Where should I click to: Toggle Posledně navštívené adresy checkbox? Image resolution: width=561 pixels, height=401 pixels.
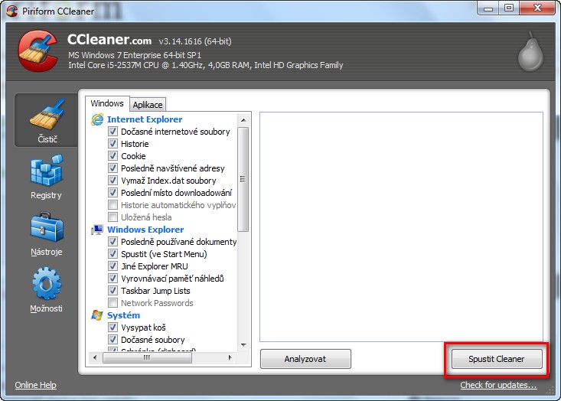tap(113, 168)
